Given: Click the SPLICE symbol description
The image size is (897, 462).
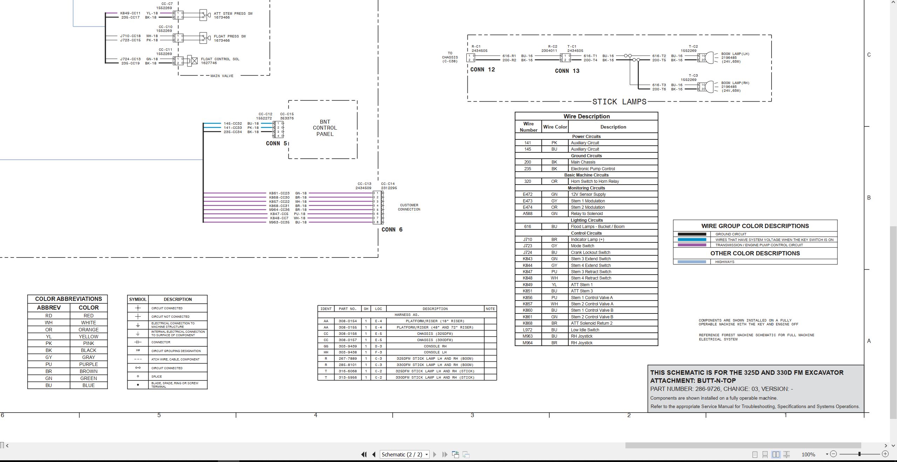Looking at the screenshot, I should [157, 377].
